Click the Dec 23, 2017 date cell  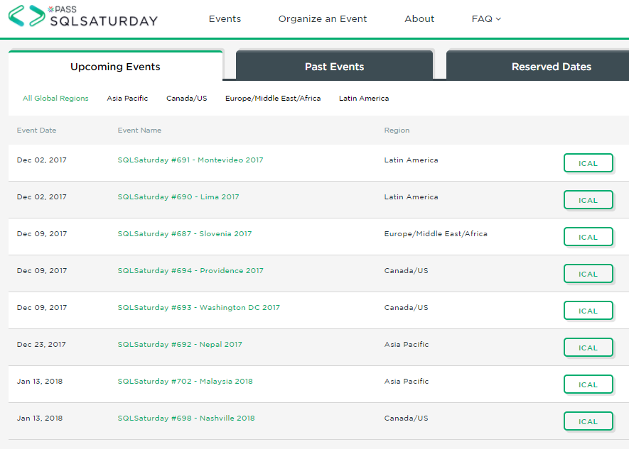41,344
